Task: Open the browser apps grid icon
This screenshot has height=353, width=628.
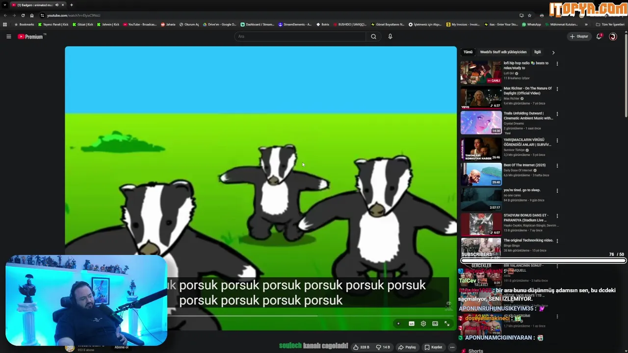Action: [x=5, y=25]
